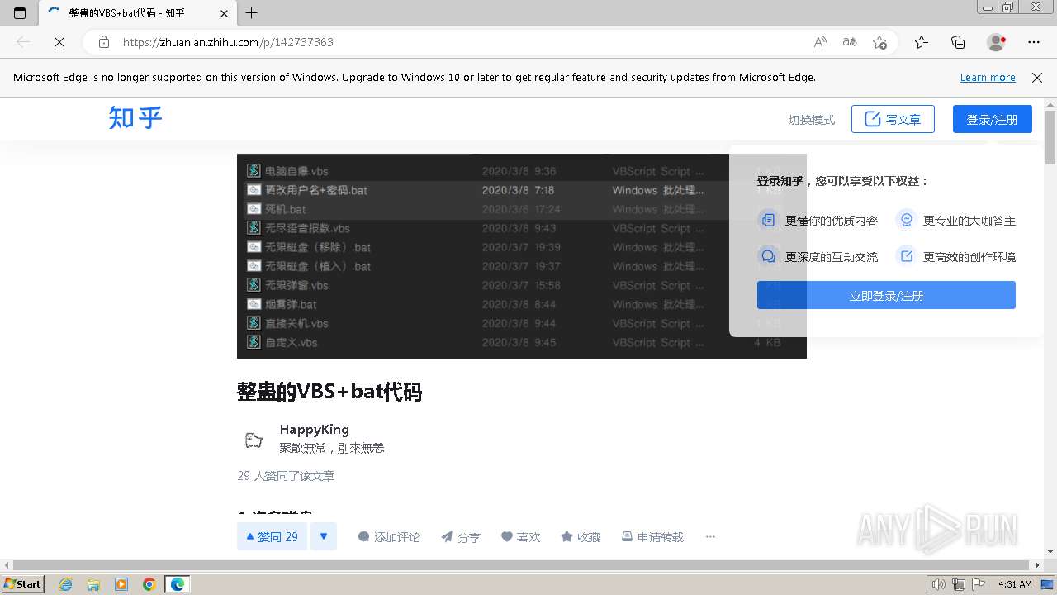Click the volume speaker tray icon
The image size is (1057, 595).
(938, 584)
